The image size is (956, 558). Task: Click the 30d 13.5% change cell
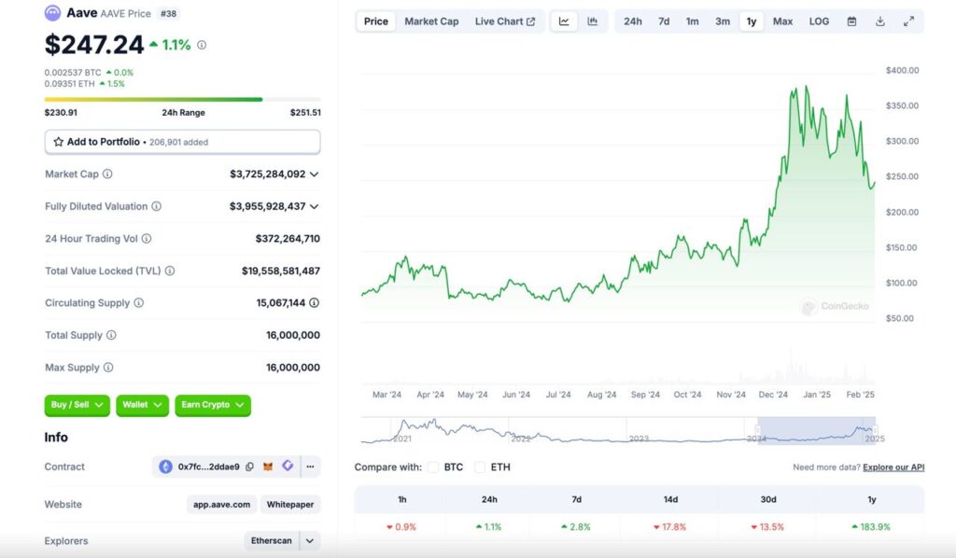(x=767, y=527)
